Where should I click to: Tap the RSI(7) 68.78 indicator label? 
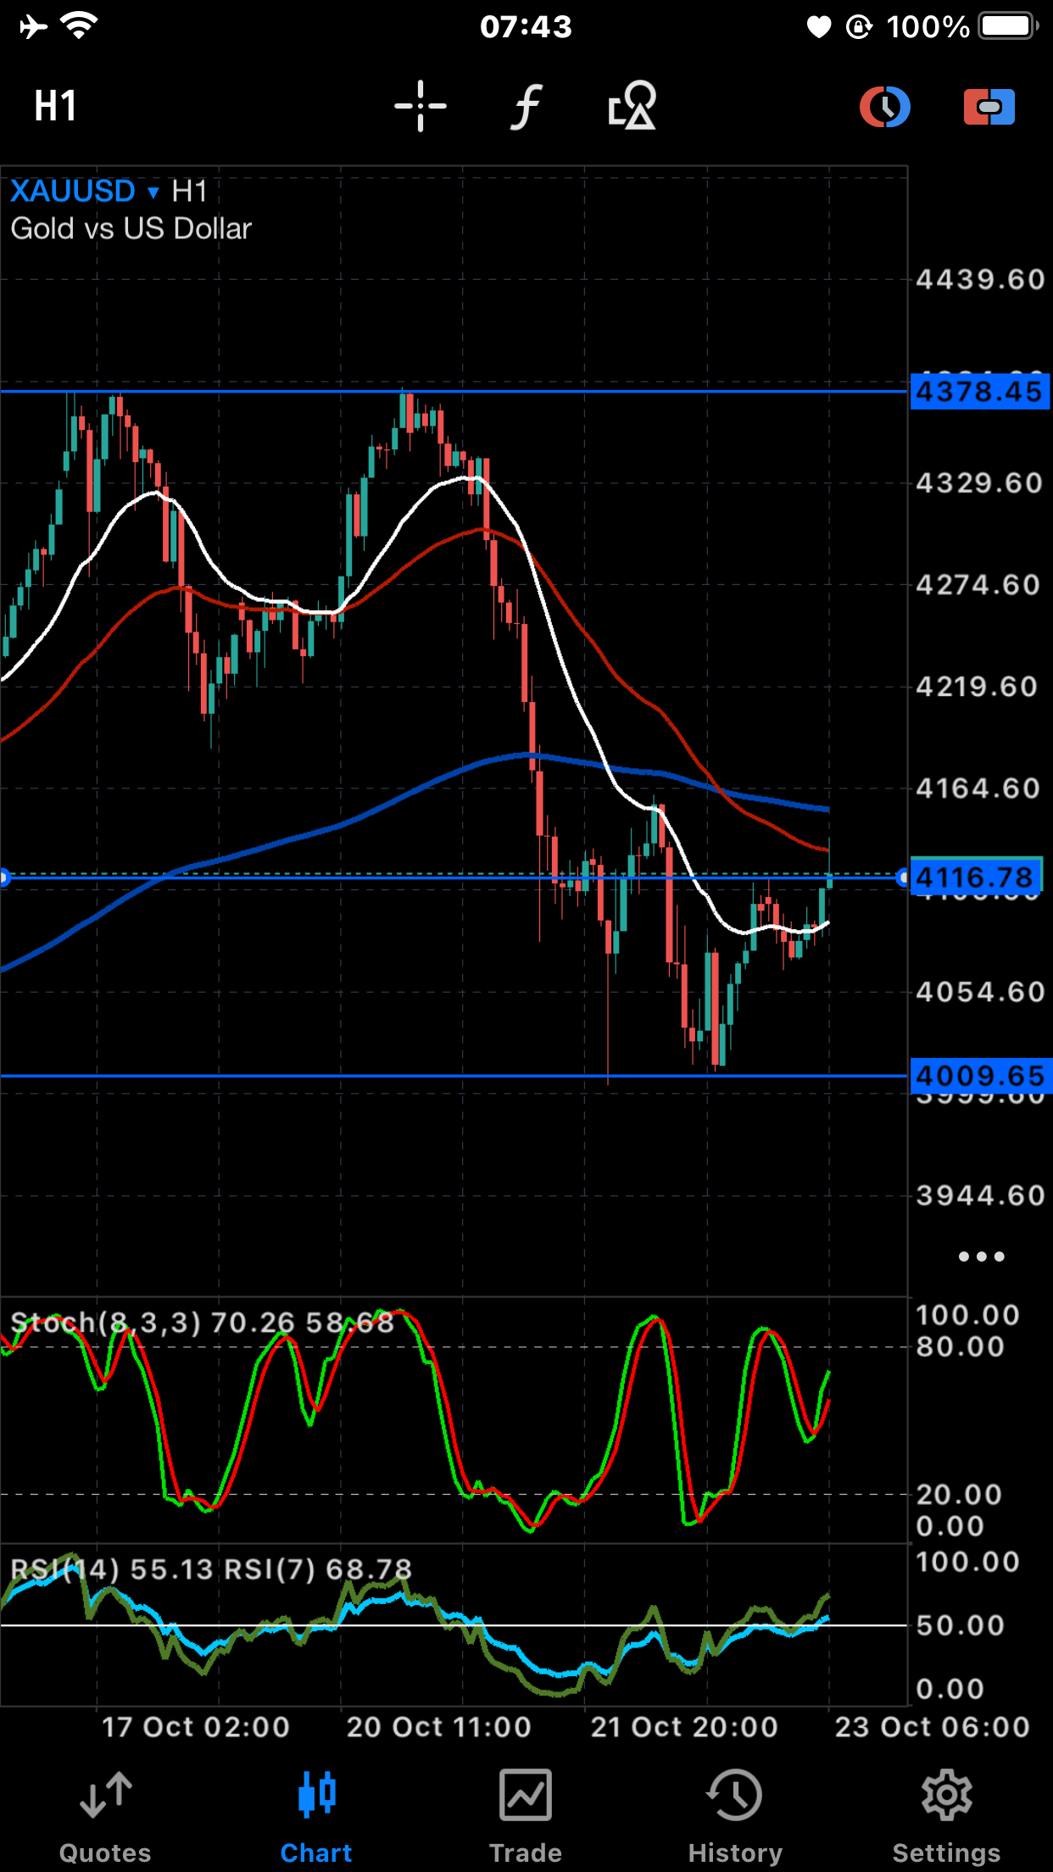pyautogui.click(x=318, y=1569)
